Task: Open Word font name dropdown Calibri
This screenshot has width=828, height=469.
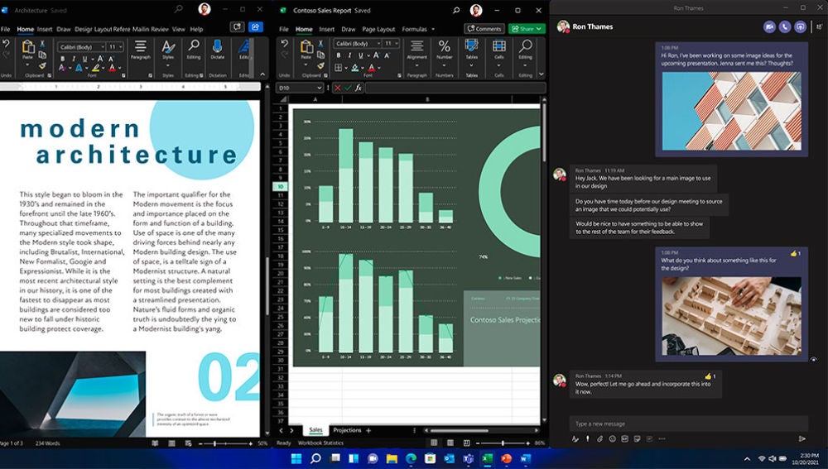Action: click(103, 47)
